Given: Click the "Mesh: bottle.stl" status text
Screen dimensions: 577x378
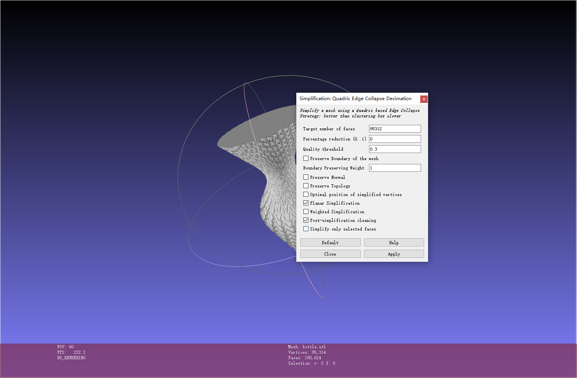Looking at the screenshot, I should [x=307, y=347].
